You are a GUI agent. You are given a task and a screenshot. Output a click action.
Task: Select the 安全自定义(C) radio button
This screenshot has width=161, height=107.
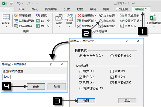pyautogui.click(x=81, y=56)
